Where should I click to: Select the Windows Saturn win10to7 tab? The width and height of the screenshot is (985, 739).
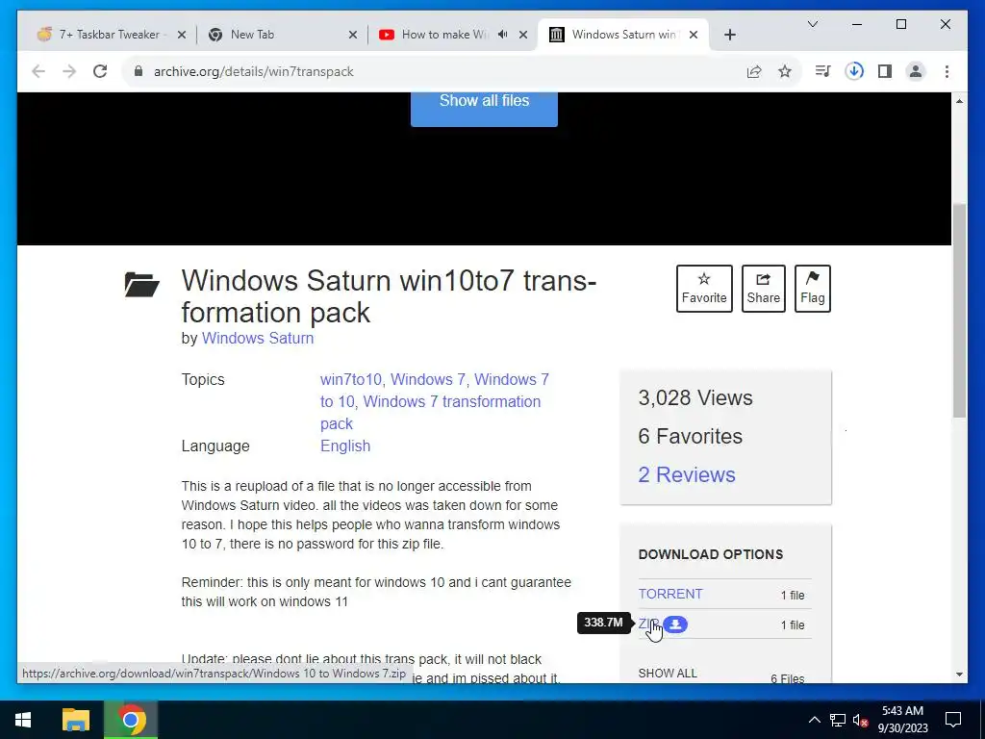(x=622, y=35)
